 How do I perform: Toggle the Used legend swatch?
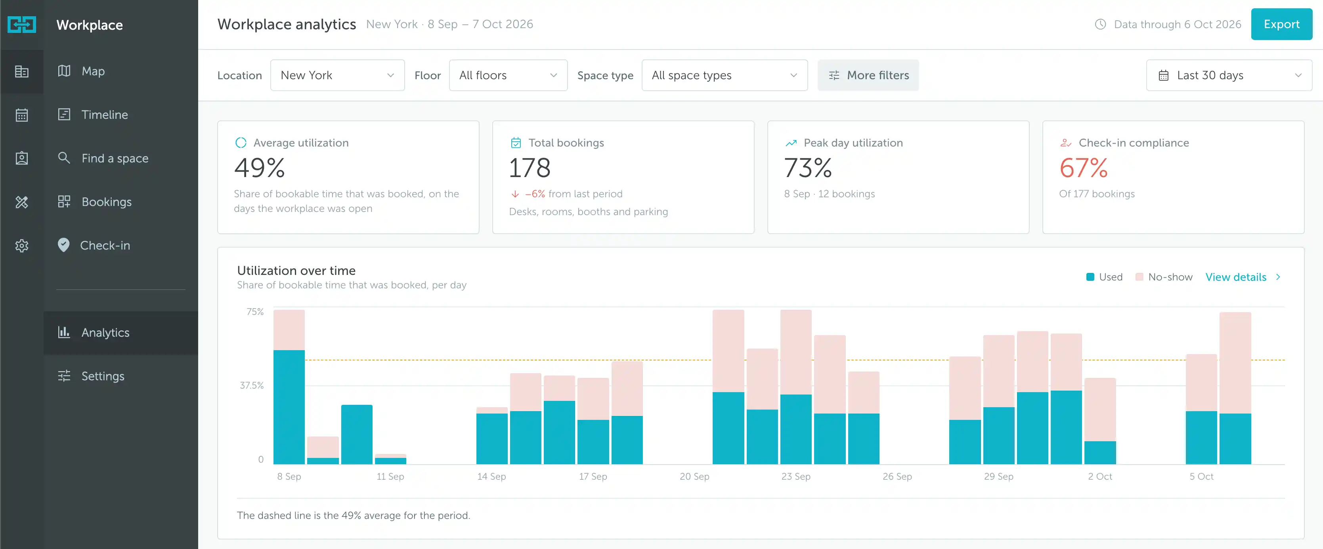click(1090, 277)
